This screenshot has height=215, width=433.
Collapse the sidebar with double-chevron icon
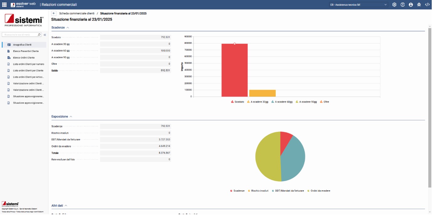(45, 35)
